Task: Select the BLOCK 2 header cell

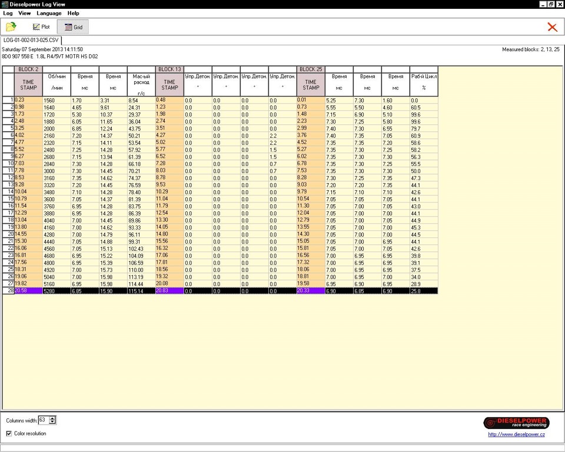Action: pyautogui.click(x=28, y=69)
